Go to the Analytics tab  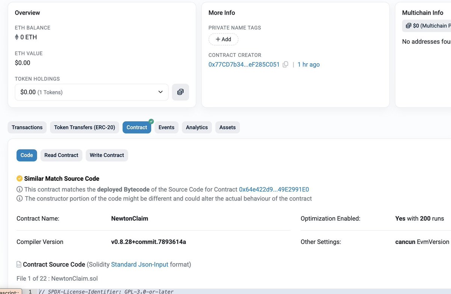(x=197, y=127)
